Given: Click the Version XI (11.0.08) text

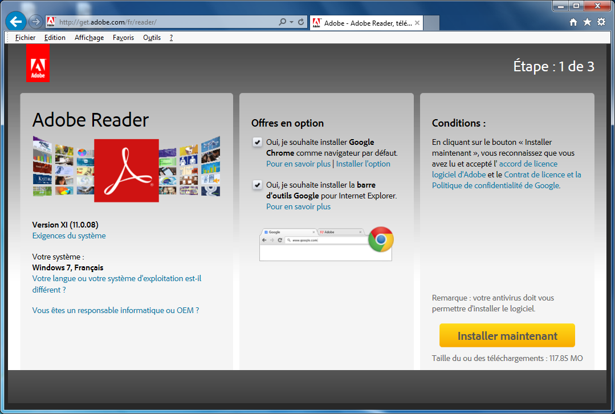Looking at the screenshot, I should click(66, 225).
